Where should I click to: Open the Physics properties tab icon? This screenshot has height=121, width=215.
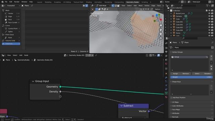coord(166,85)
